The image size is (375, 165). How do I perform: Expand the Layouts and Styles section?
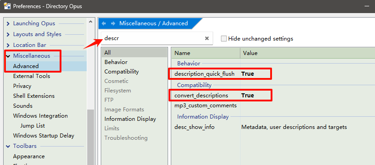pyautogui.click(x=8, y=34)
